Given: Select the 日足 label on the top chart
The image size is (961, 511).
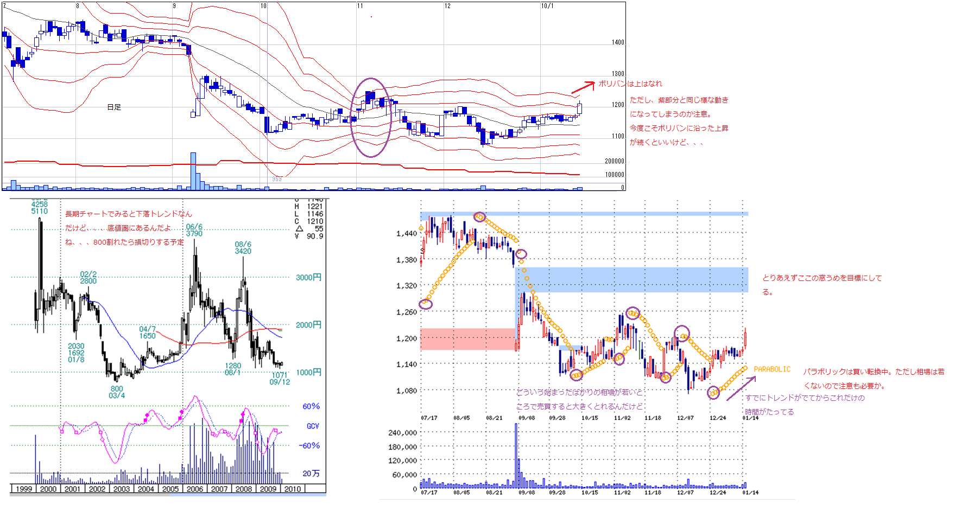Looking at the screenshot, I should click(x=114, y=107).
